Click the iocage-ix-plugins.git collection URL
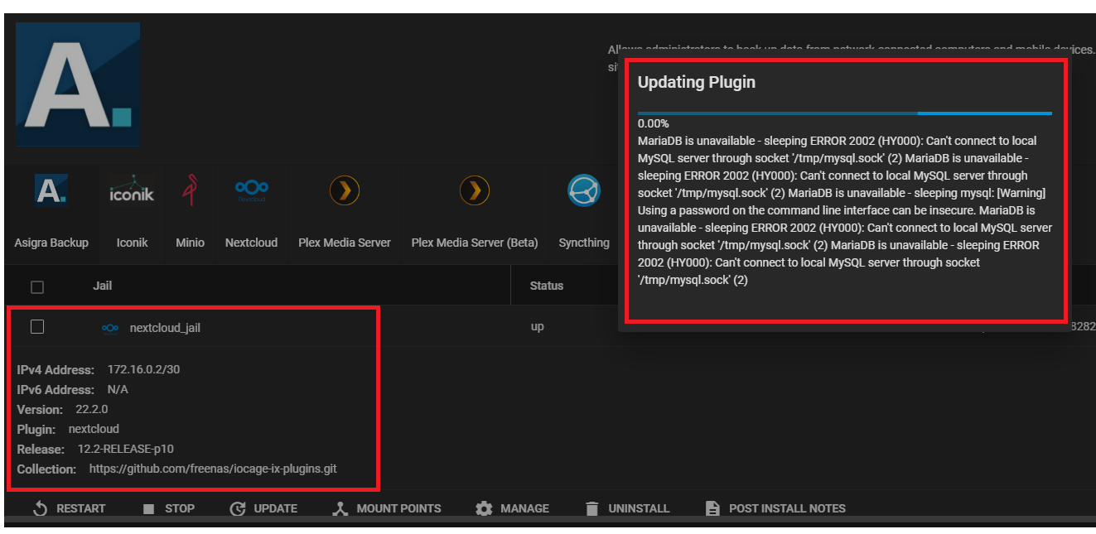 pyautogui.click(x=213, y=469)
